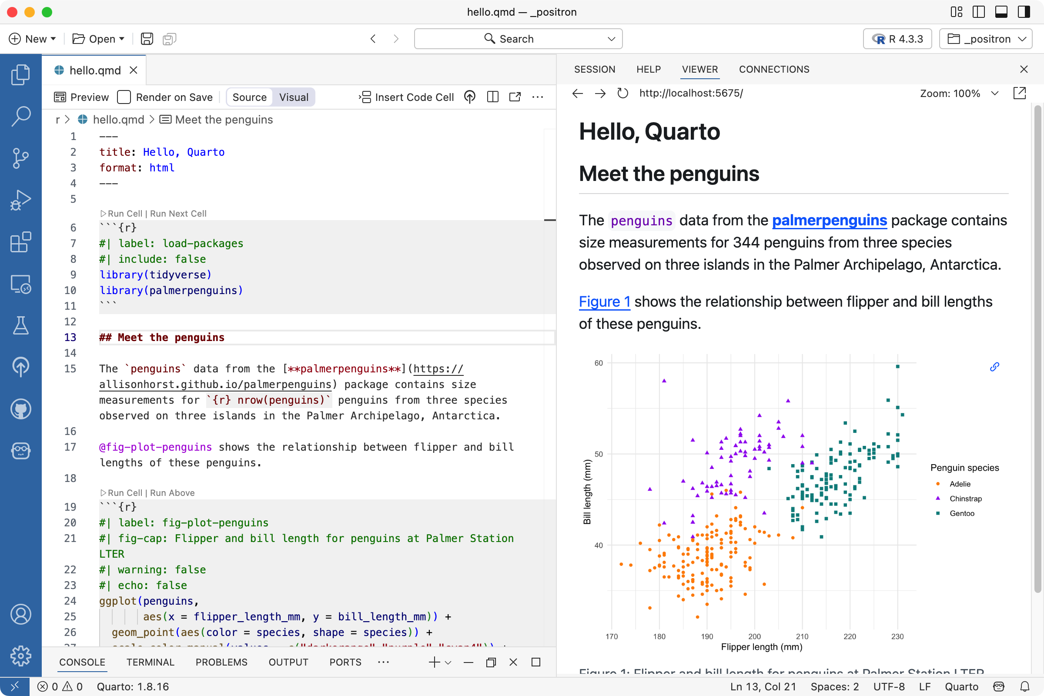Switch to the CONNECTIONS tab
1044x696 pixels.
(x=774, y=69)
